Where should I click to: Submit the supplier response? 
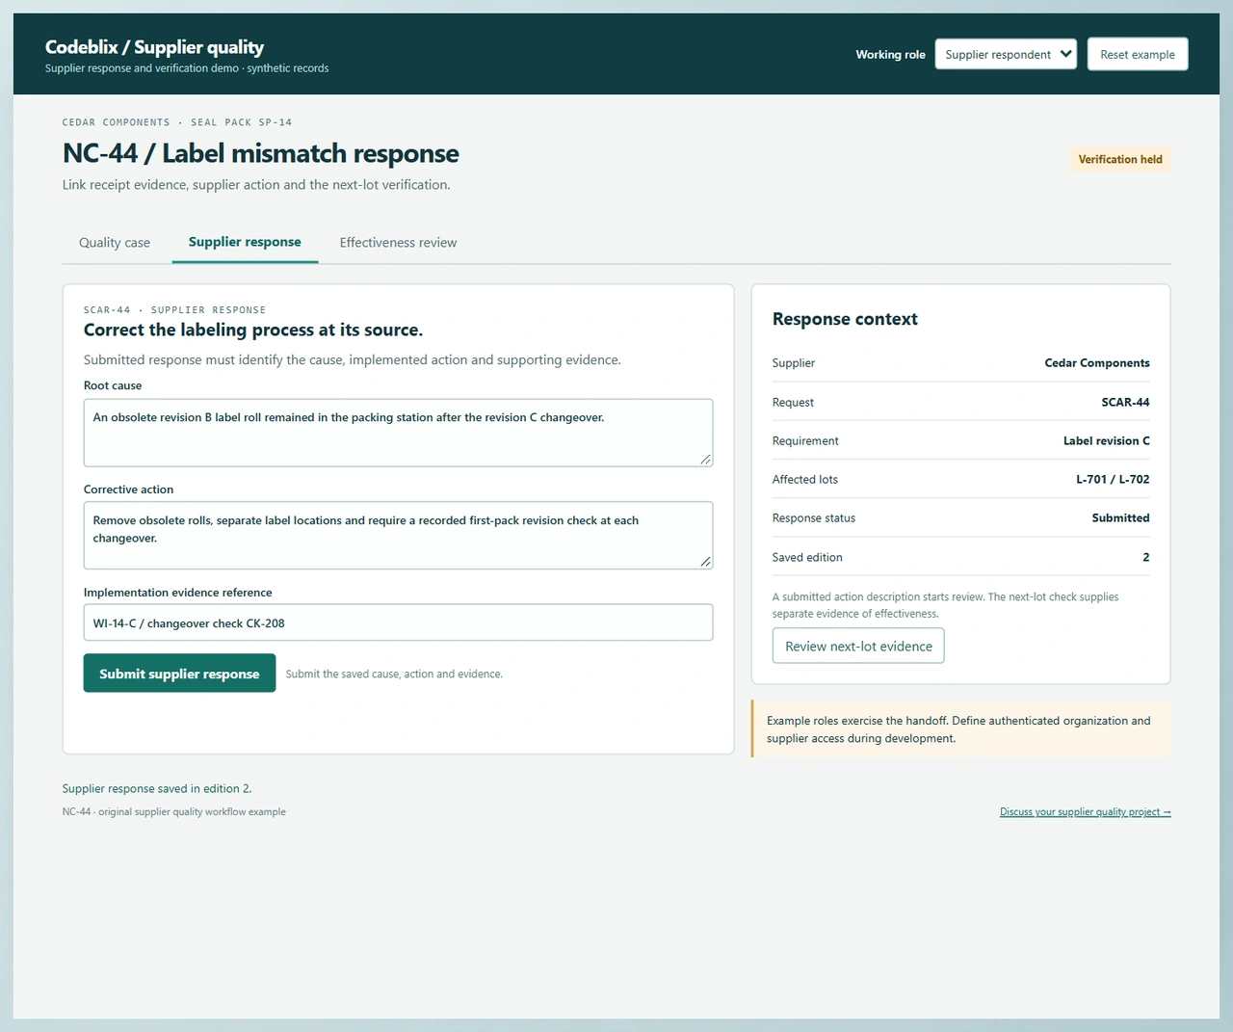(x=179, y=673)
